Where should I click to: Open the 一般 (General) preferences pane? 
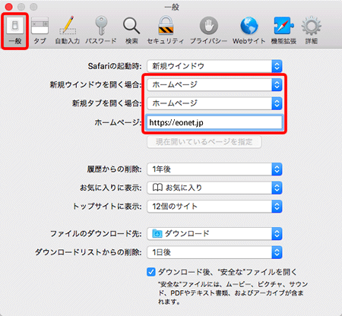(x=14, y=30)
